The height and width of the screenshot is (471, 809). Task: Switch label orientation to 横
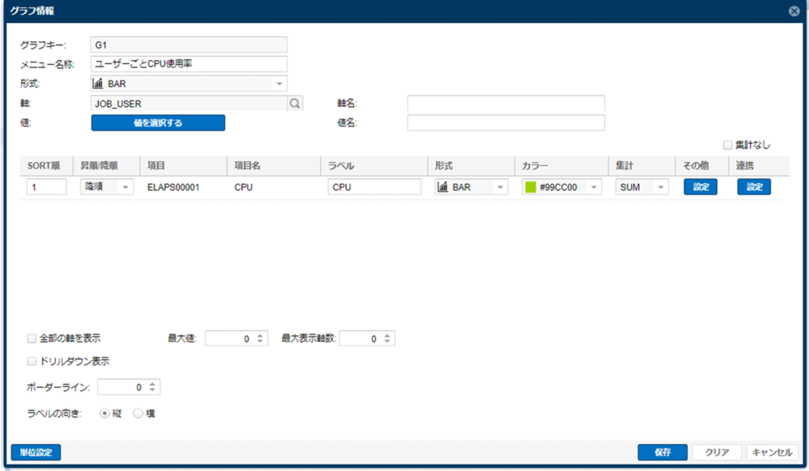[x=138, y=412]
